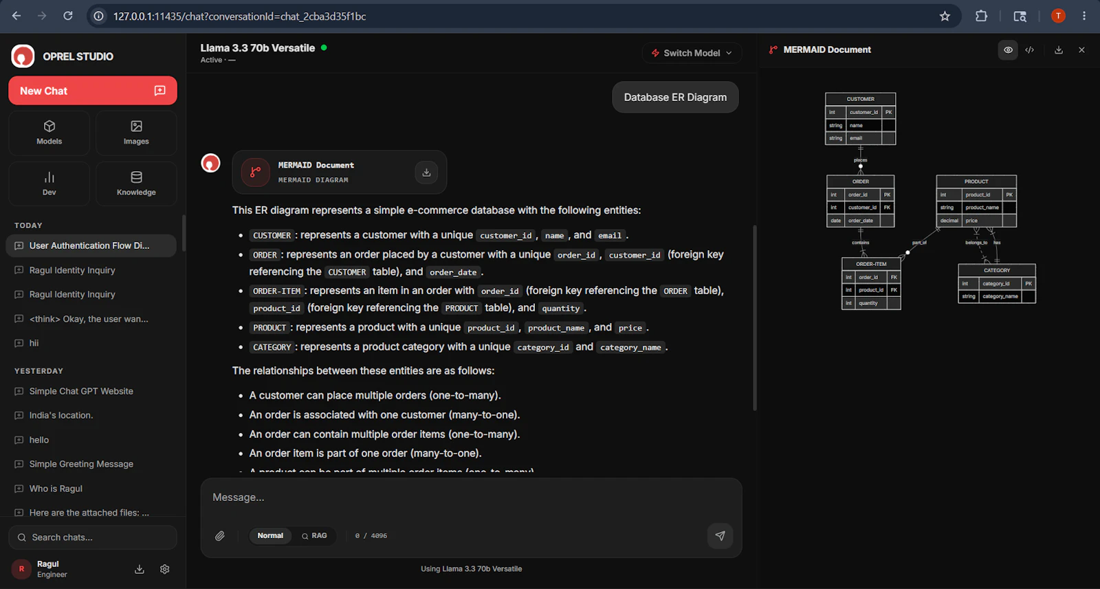The height and width of the screenshot is (589, 1100).
Task: Open the MERMAID Document card
Action: pos(340,172)
